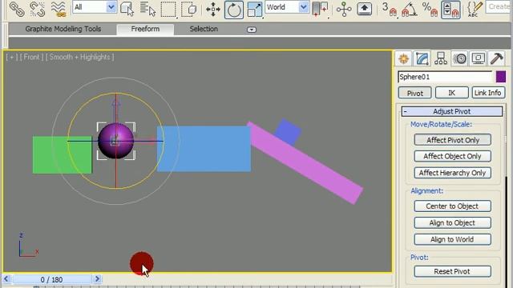Activate the Select and Uniform Scale tool

click(255, 9)
